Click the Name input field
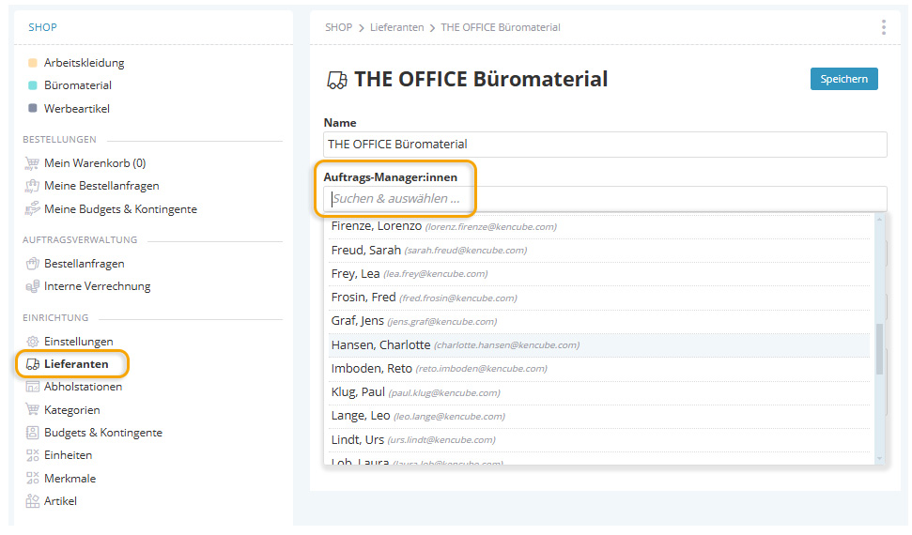Screen dimensions: 912x535 click(x=605, y=145)
